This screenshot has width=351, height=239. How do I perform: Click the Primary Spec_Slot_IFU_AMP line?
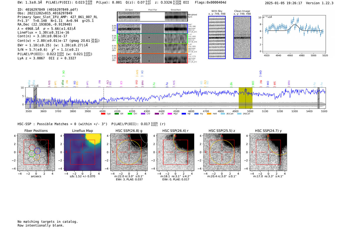point(58,17)
